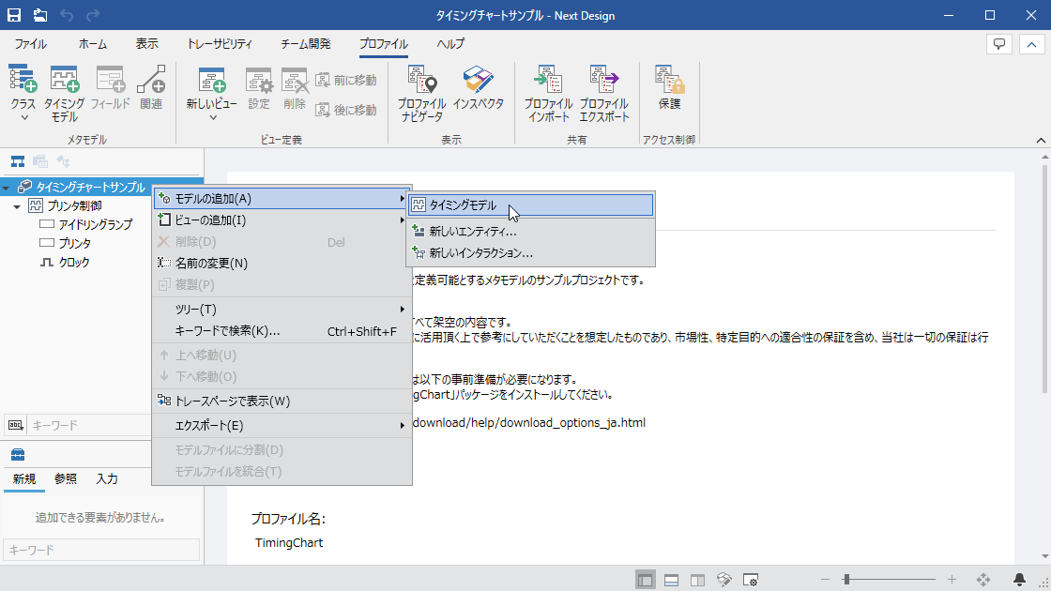Viewport: 1051px width, 591px height.
Task: Select タイミングモデル in the submenu
Action: coord(531,205)
